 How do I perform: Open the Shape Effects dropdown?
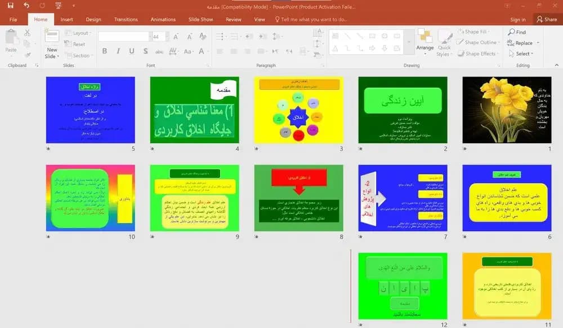click(478, 54)
